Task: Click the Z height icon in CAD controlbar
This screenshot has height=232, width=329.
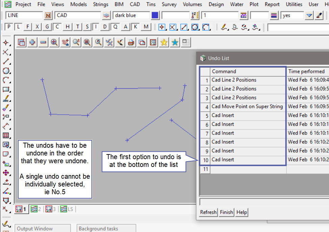Action: pyautogui.click(x=195, y=16)
